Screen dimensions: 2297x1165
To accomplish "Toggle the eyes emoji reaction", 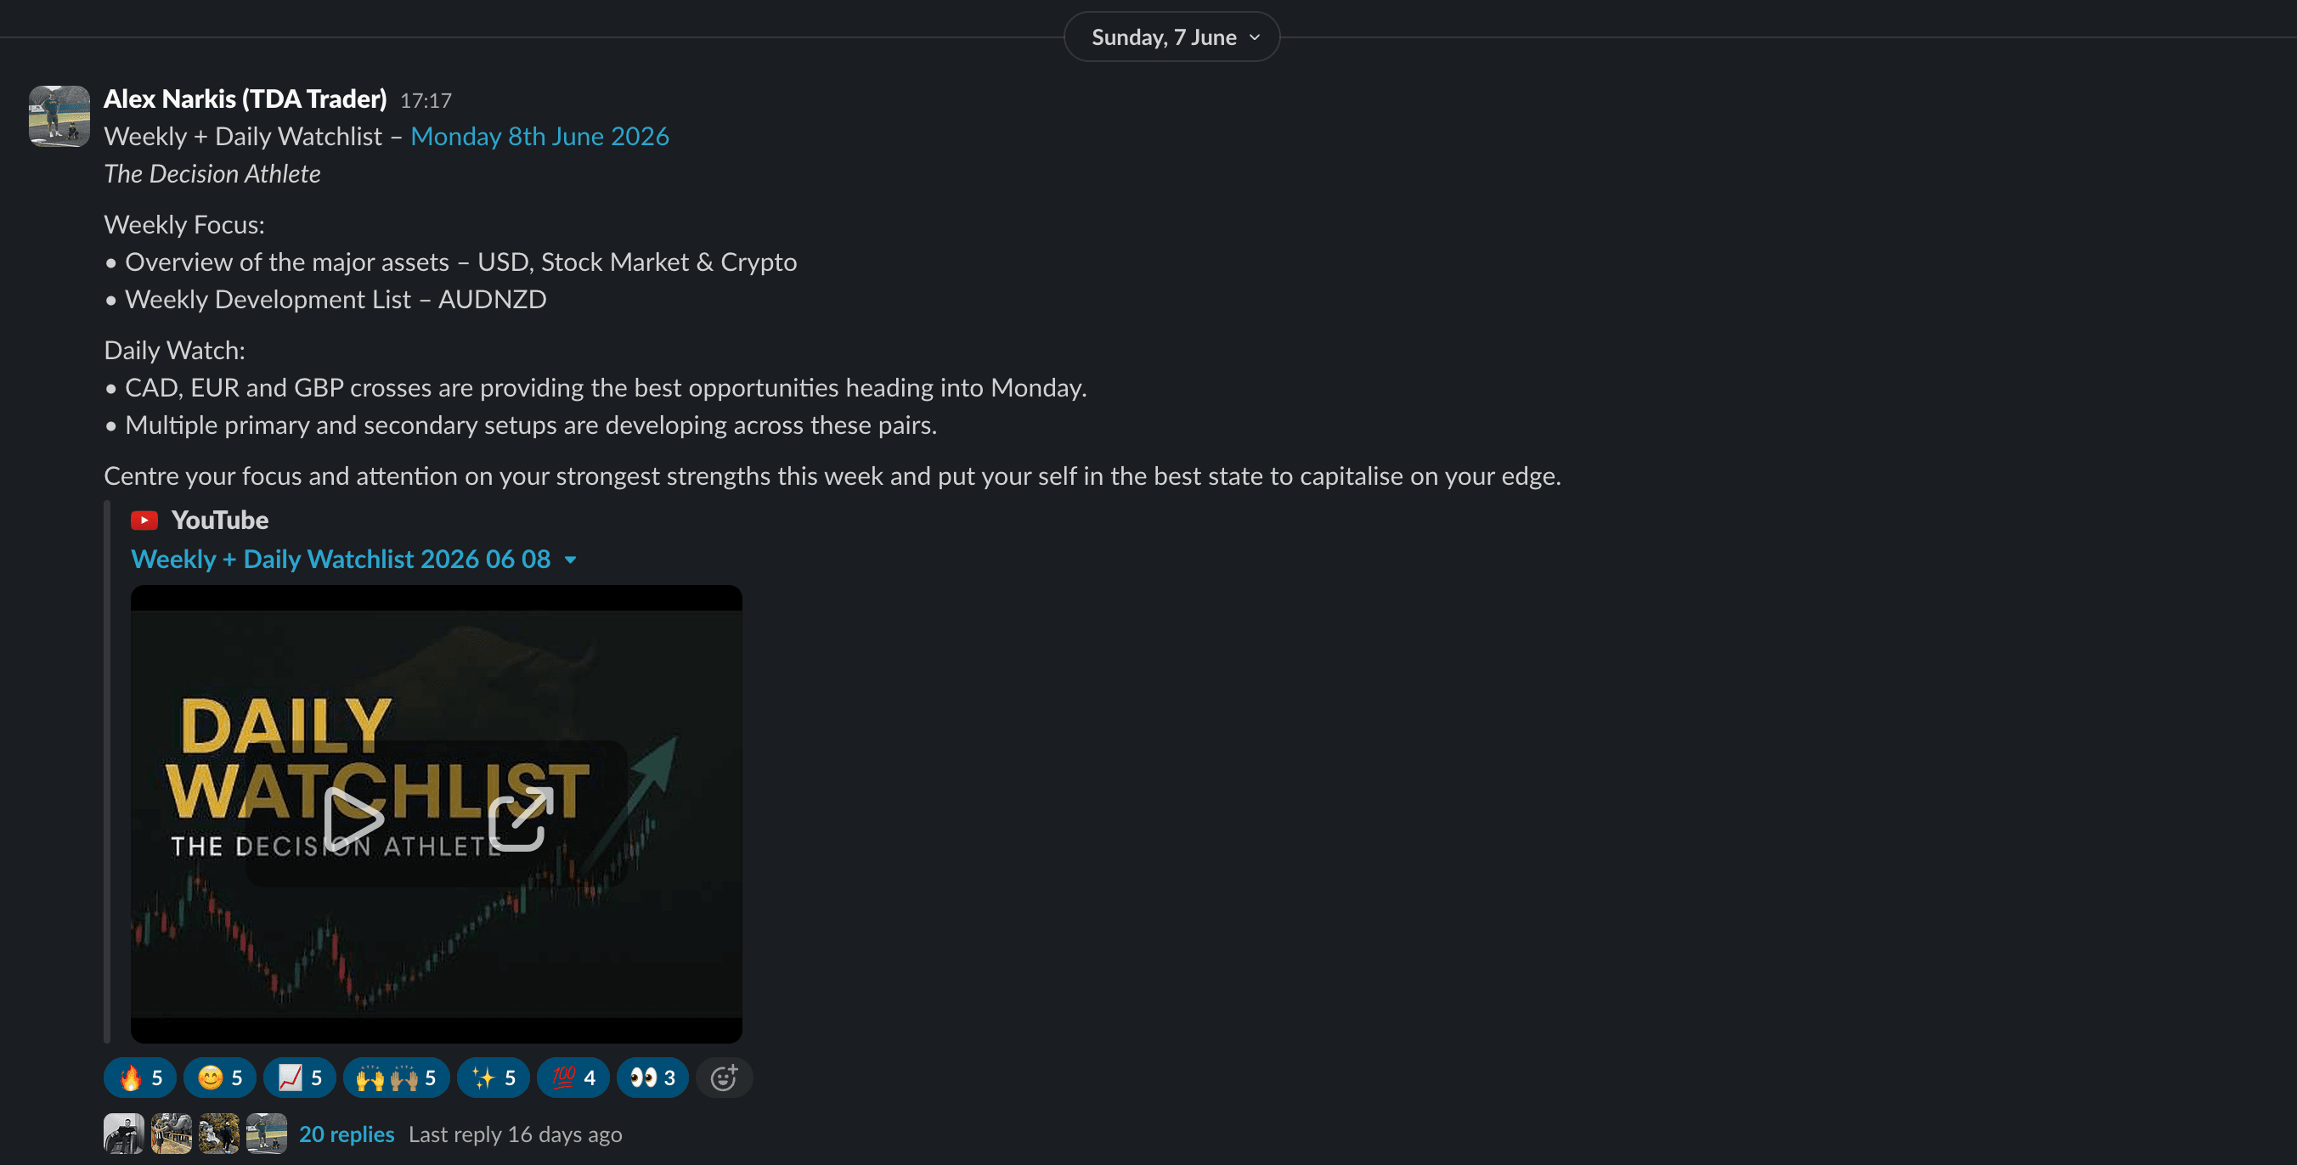I will (x=652, y=1078).
